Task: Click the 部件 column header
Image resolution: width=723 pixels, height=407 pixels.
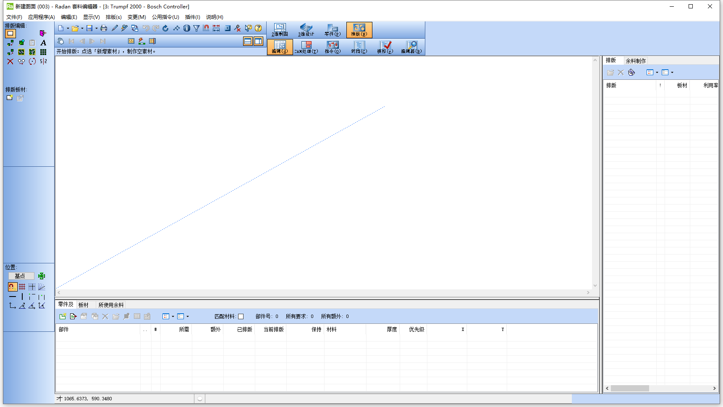Action: point(98,330)
